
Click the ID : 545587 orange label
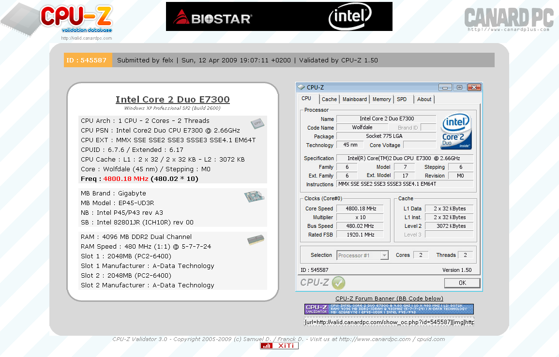coord(88,60)
